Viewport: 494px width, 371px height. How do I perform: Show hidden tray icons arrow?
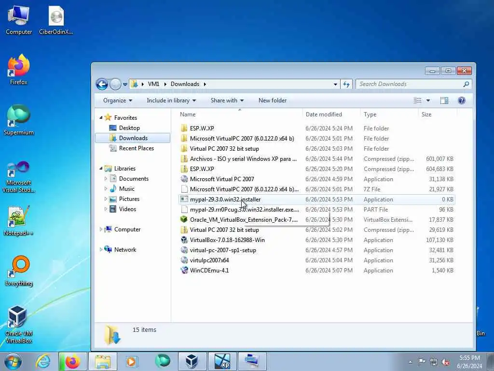(410, 362)
